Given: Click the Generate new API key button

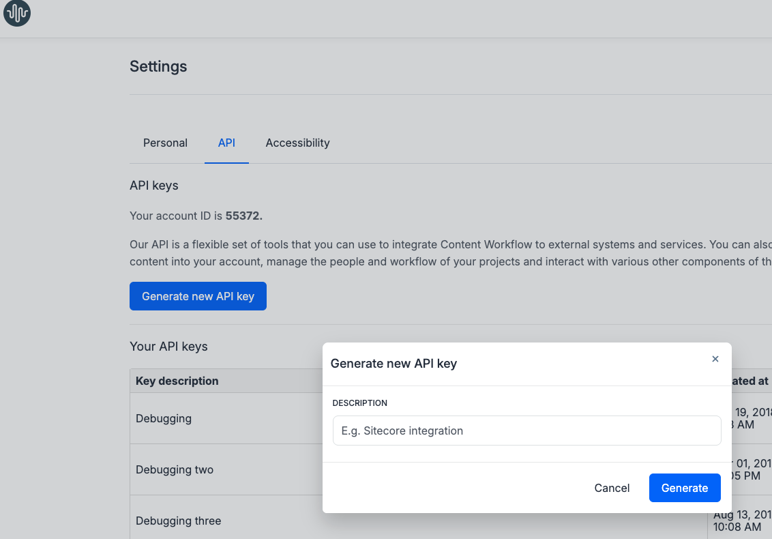Looking at the screenshot, I should coord(198,296).
